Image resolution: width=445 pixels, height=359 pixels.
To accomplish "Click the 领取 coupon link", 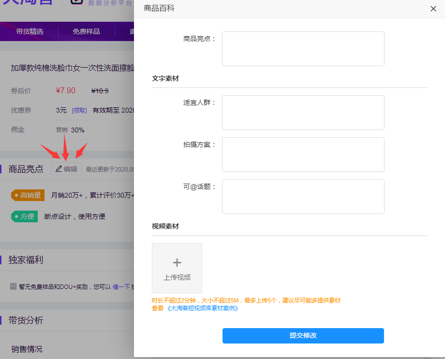I will (x=79, y=110).
